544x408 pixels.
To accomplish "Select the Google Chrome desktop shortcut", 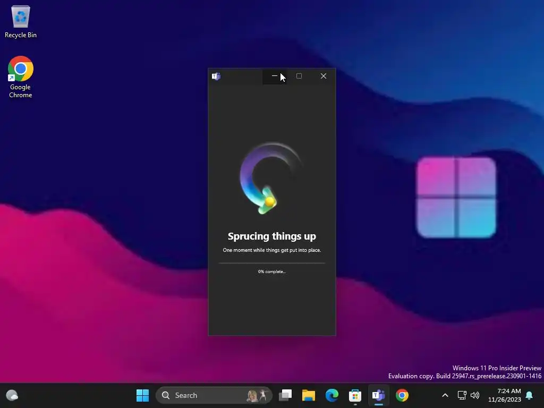I will (21, 77).
